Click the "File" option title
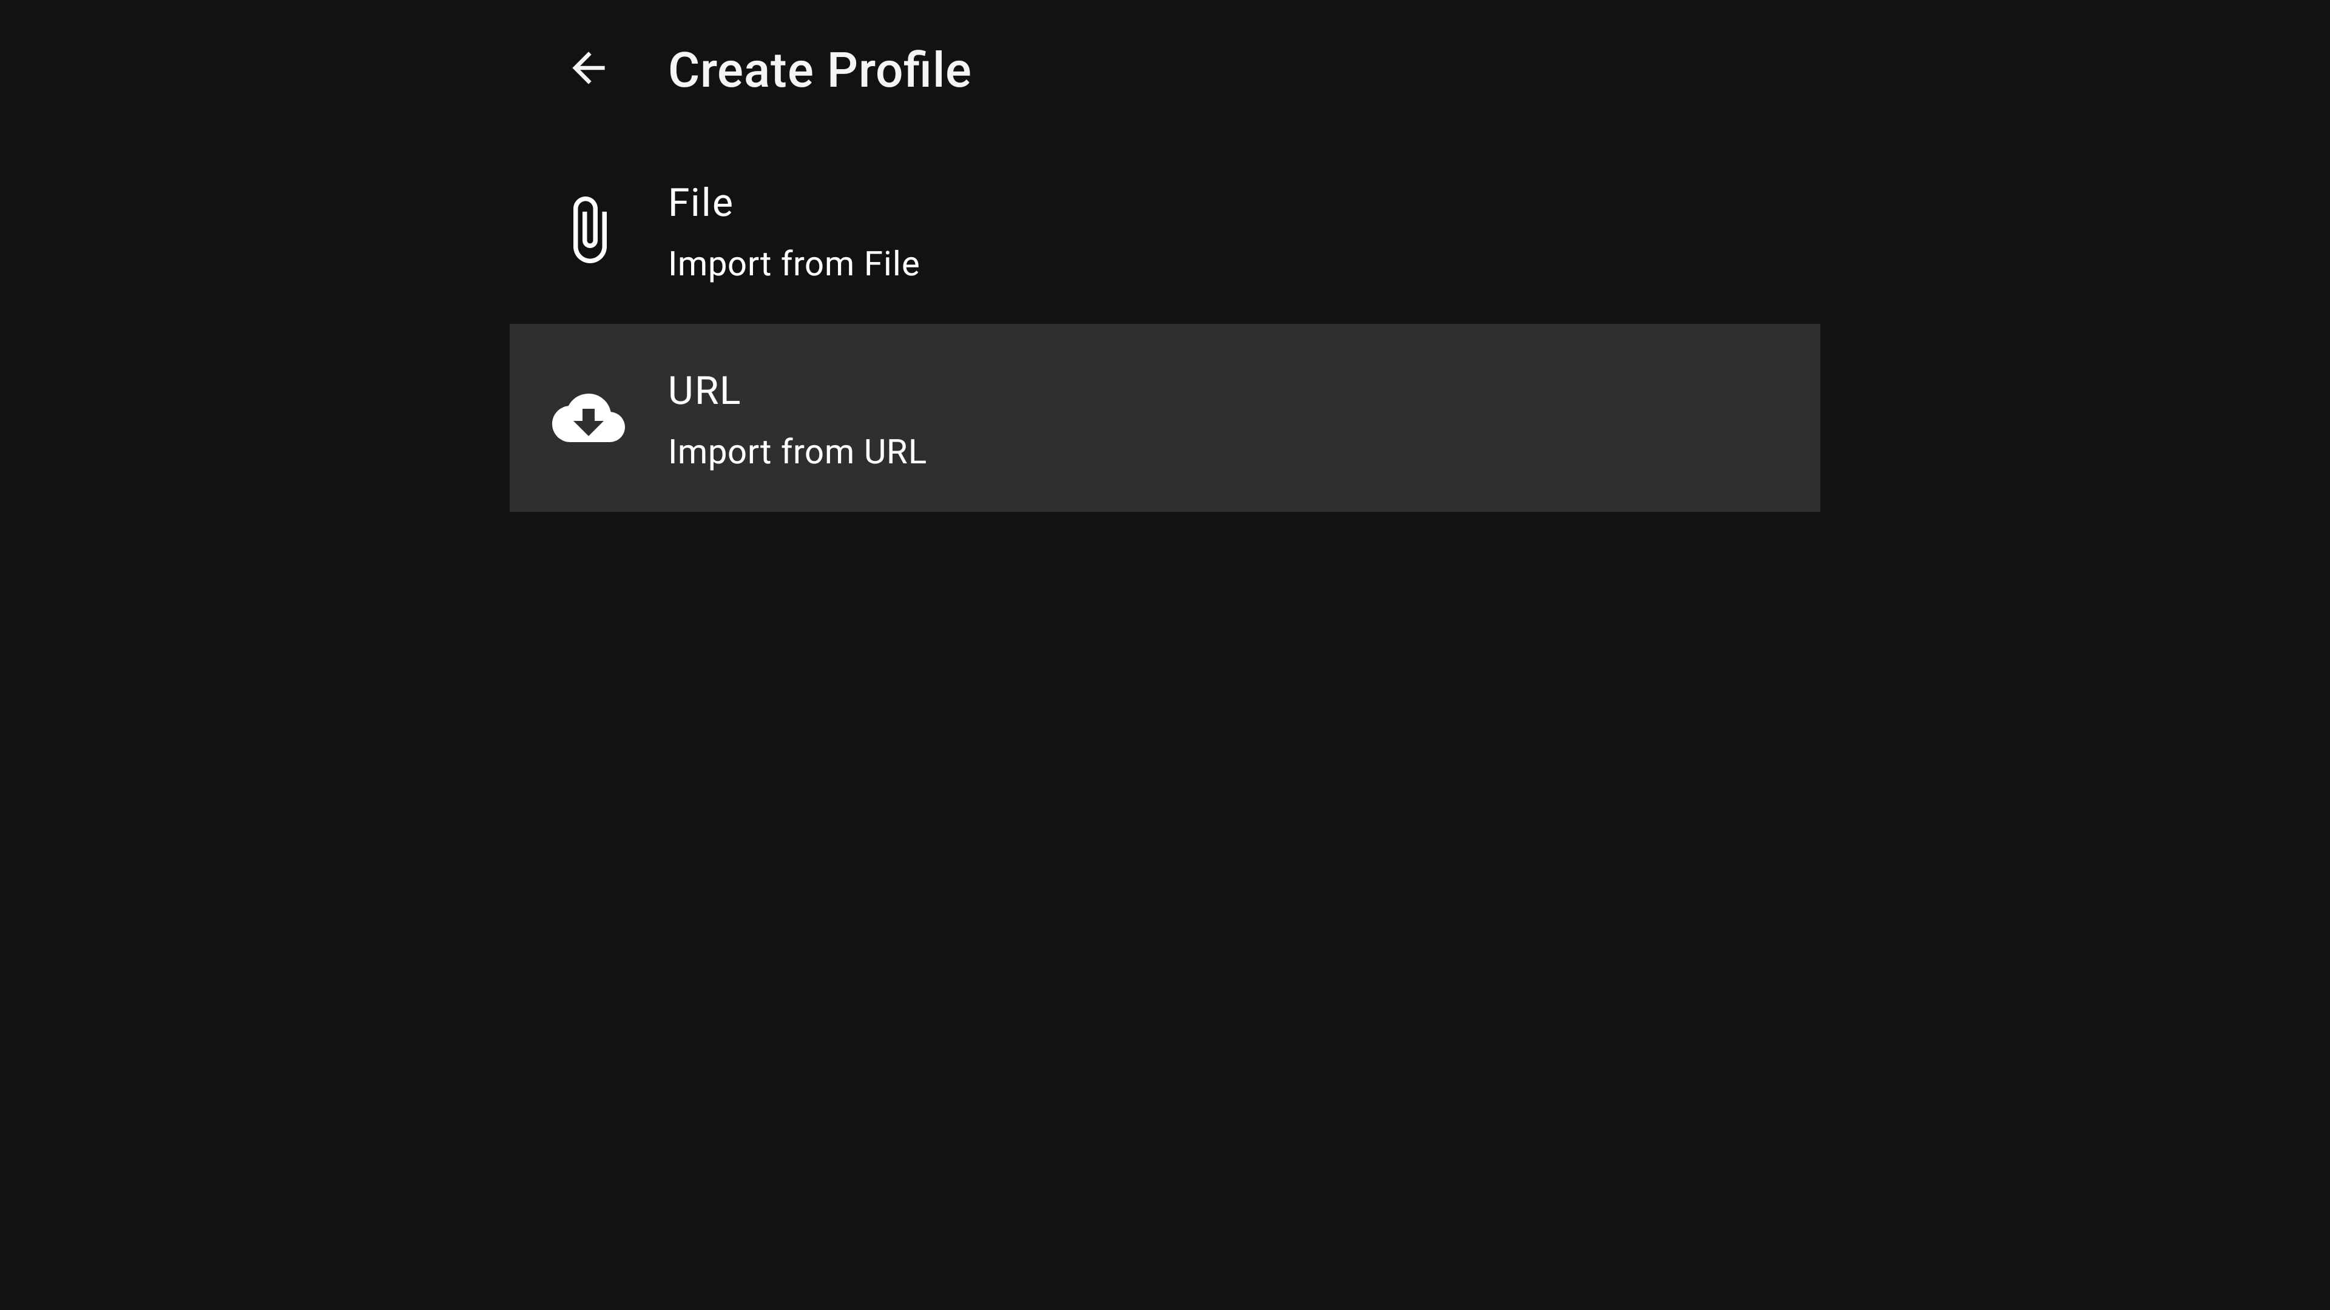Viewport: 2330px width, 1310px height. (700, 203)
